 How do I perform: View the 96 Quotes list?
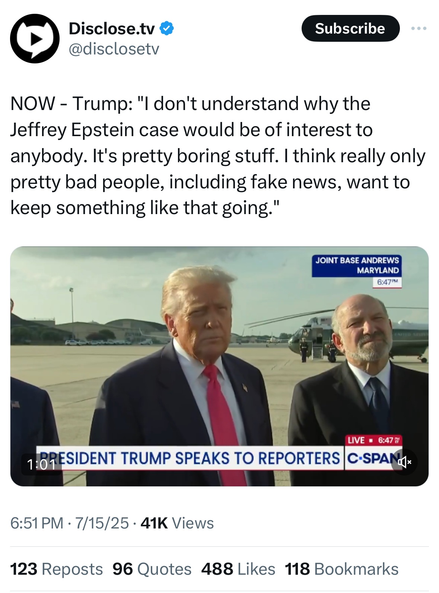point(152,569)
